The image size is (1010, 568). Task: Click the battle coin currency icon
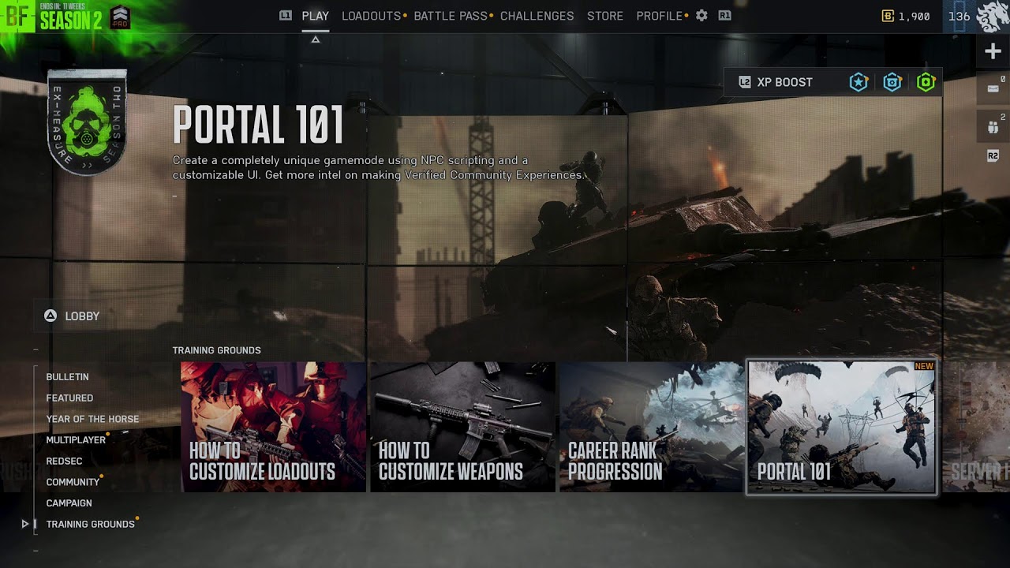point(888,16)
